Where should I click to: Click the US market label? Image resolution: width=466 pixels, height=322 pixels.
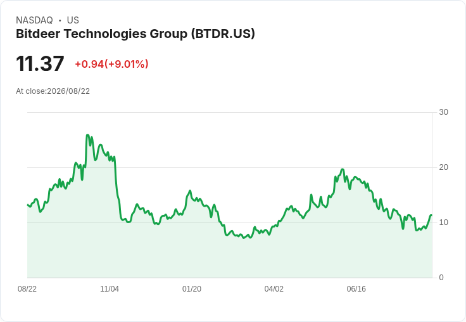click(x=73, y=20)
